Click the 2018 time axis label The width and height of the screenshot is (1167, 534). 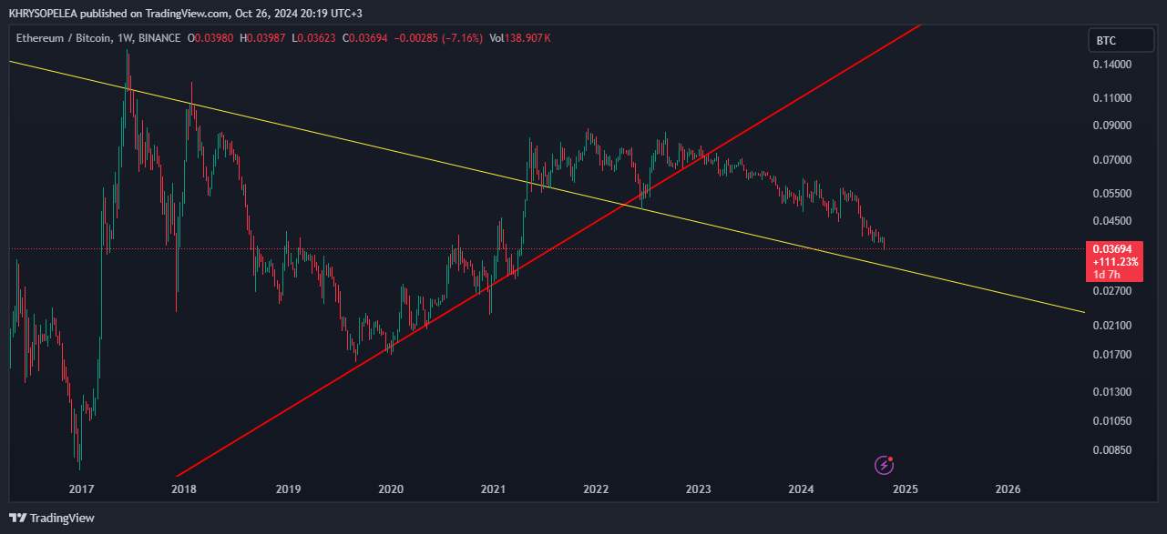click(x=184, y=489)
